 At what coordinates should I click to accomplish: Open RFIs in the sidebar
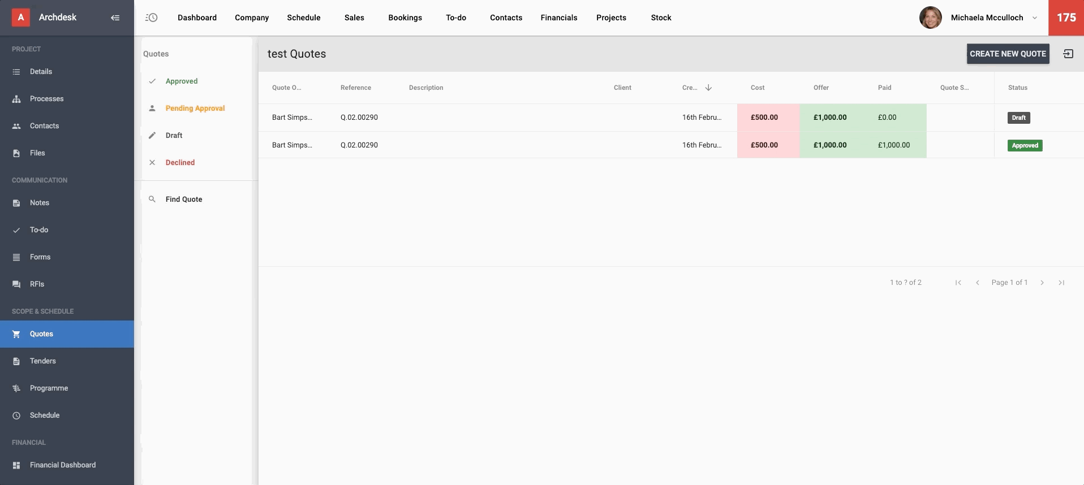37,284
